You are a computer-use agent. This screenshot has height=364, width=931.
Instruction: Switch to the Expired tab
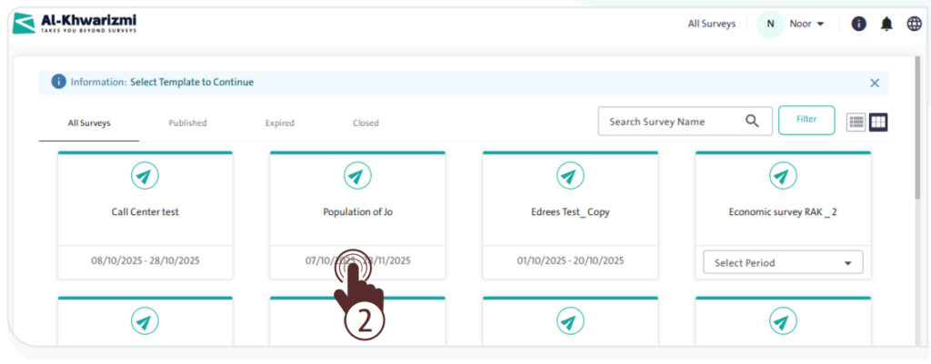click(x=279, y=123)
